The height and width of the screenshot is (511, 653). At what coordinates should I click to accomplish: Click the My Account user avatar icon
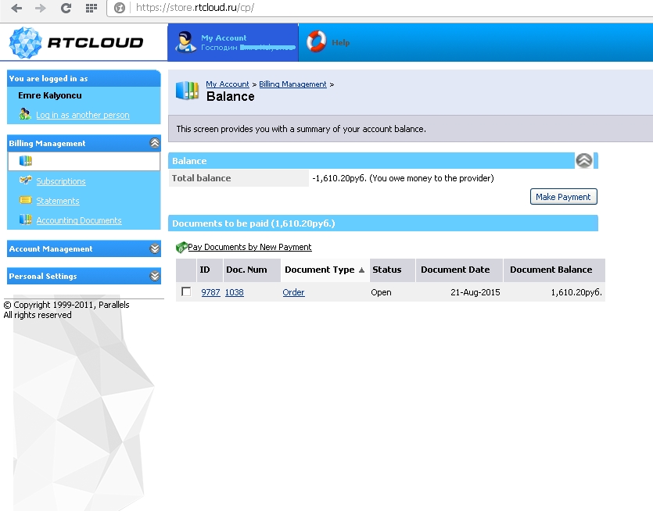(185, 42)
